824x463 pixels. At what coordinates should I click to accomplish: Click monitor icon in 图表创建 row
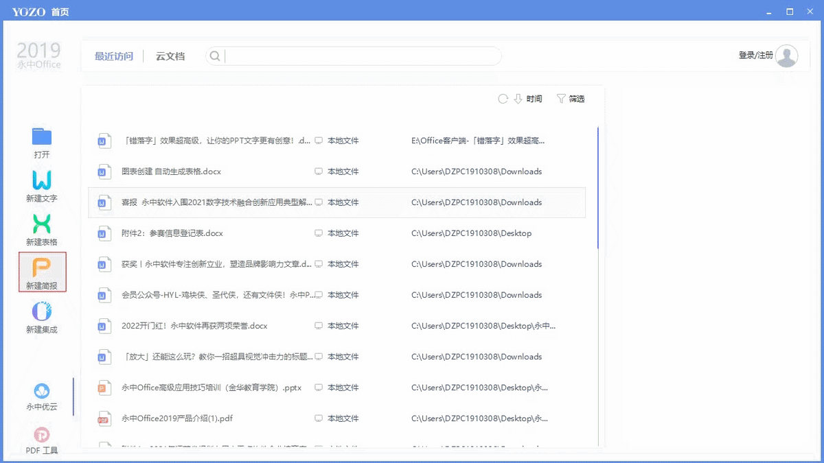pyautogui.click(x=319, y=171)
